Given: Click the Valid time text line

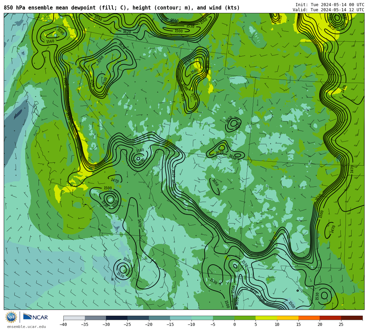Looking at the screenshot, I should coord(328,10).
